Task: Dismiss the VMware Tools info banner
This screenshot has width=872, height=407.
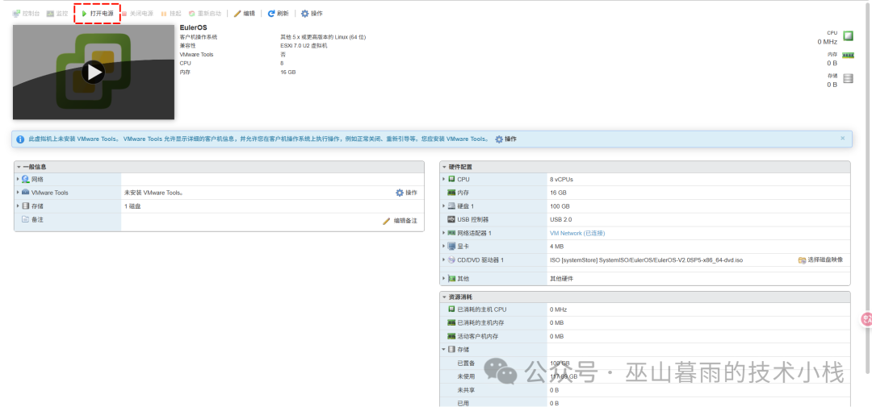Action: pos(842,138)
